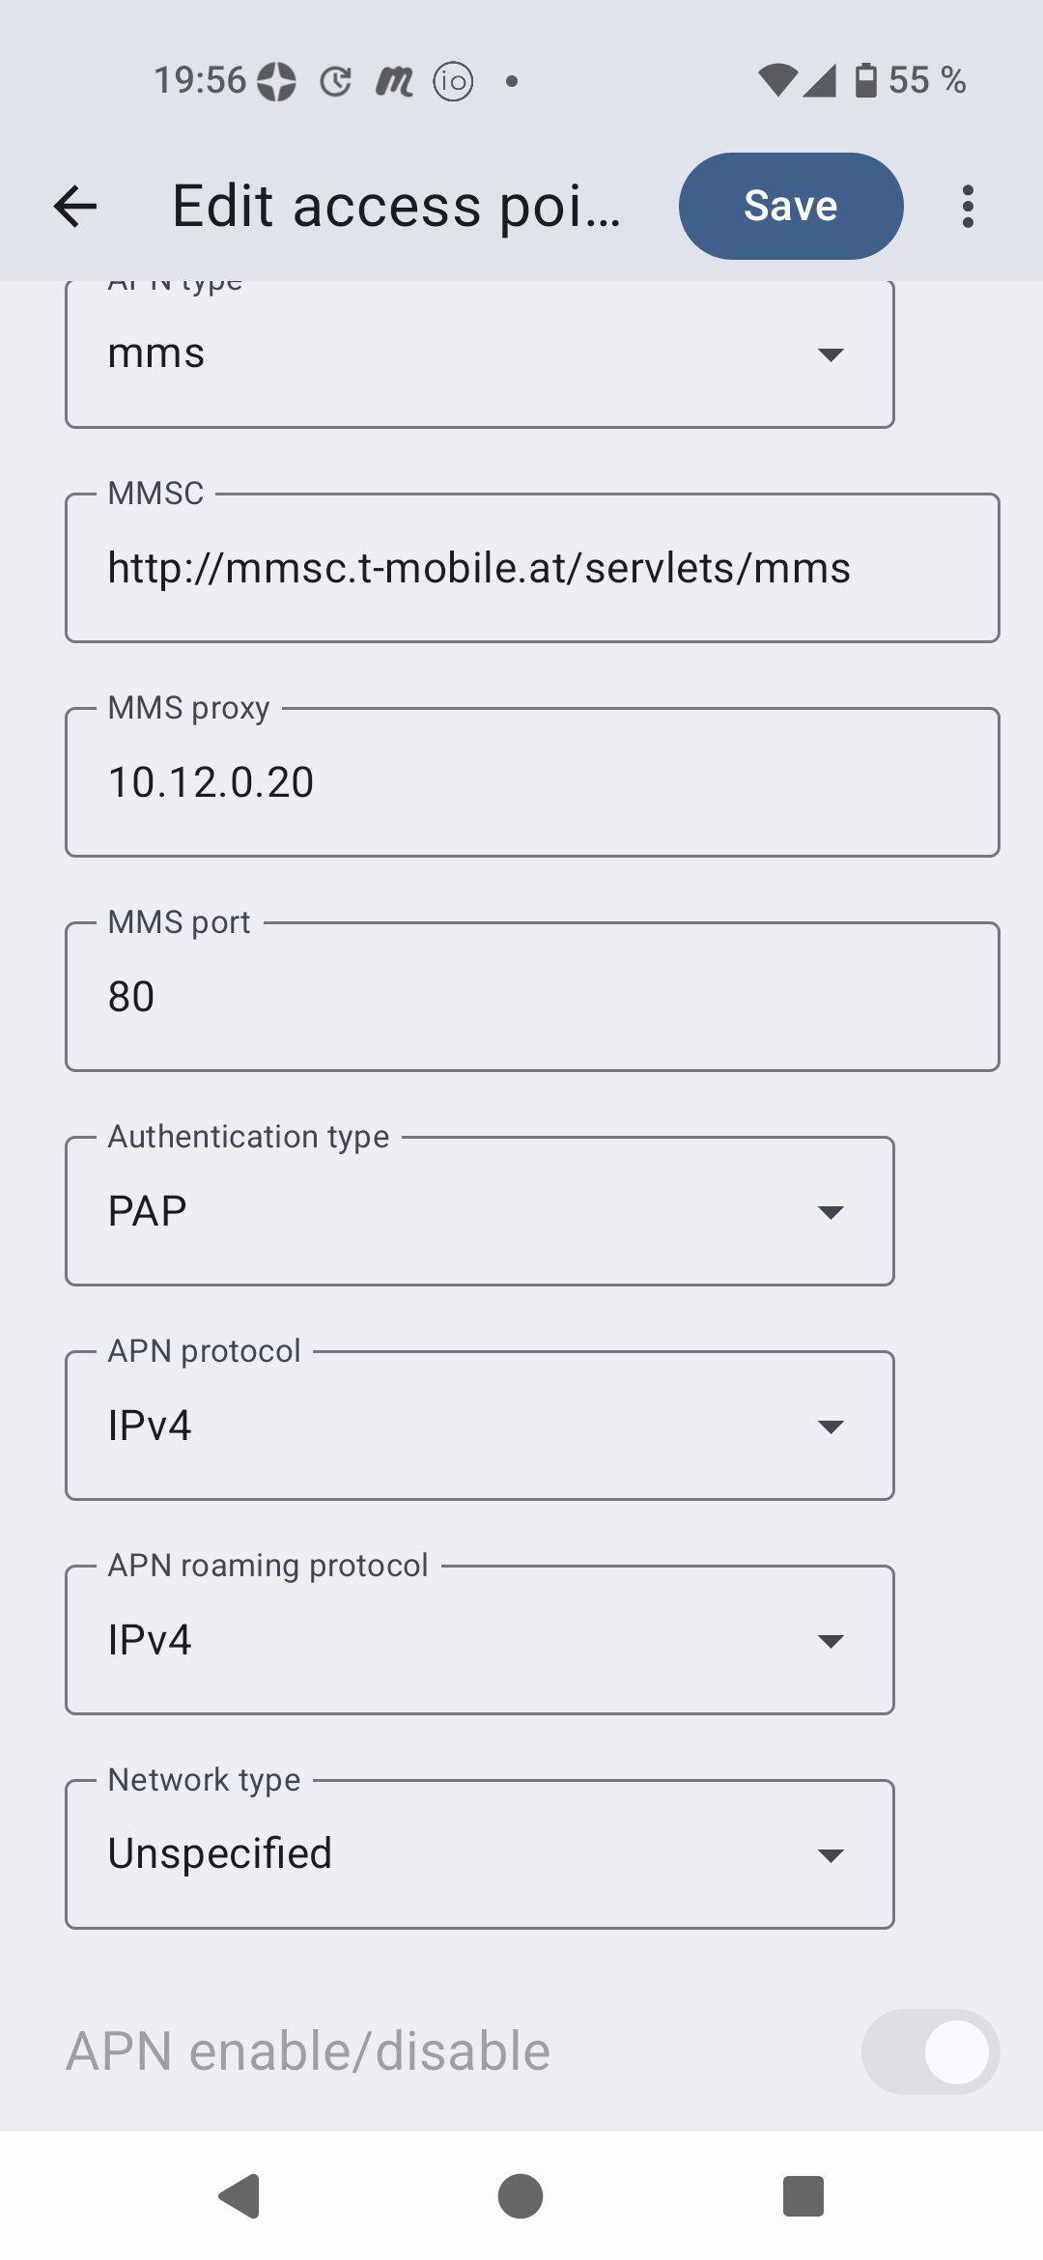Open the APN protocol dropdown

(x=479, y=1426)
